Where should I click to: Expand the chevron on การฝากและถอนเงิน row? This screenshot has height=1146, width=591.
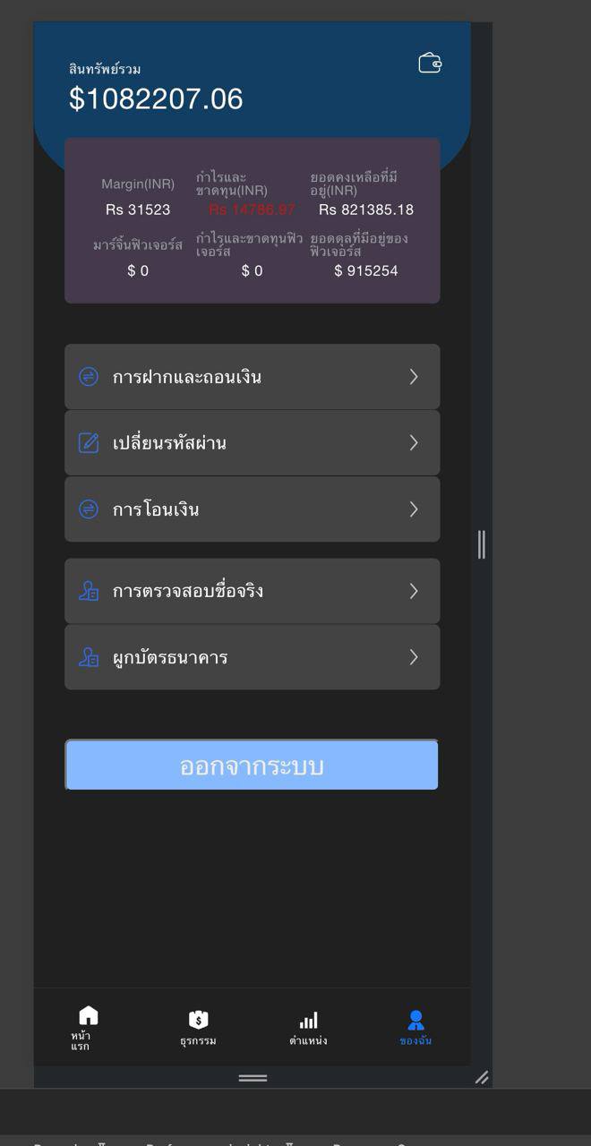point(414,376)
